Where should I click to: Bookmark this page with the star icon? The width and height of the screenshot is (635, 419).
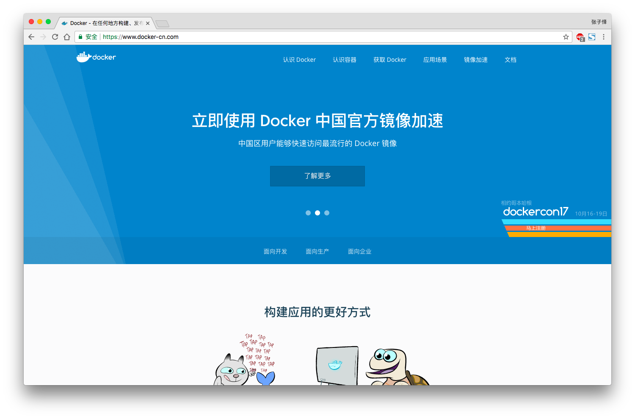click(566, 37)
